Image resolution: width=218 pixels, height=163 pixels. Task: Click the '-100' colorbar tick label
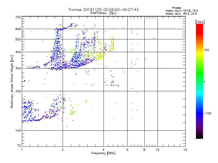pyautogui.click(x=207, y=113)
